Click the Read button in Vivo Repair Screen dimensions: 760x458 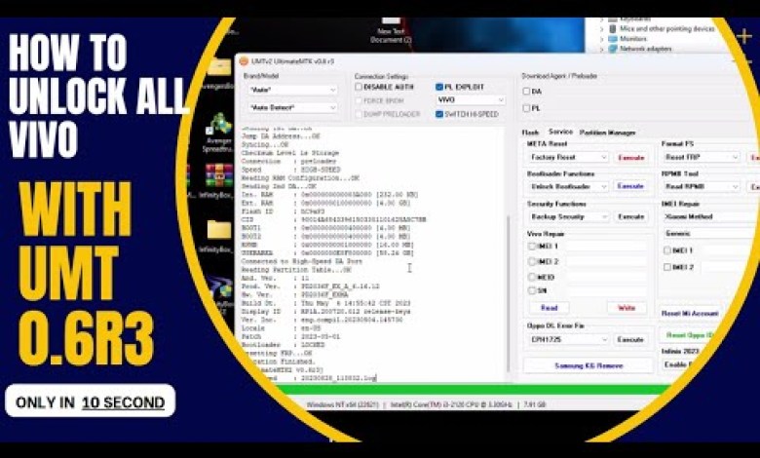tap(549, 308)
